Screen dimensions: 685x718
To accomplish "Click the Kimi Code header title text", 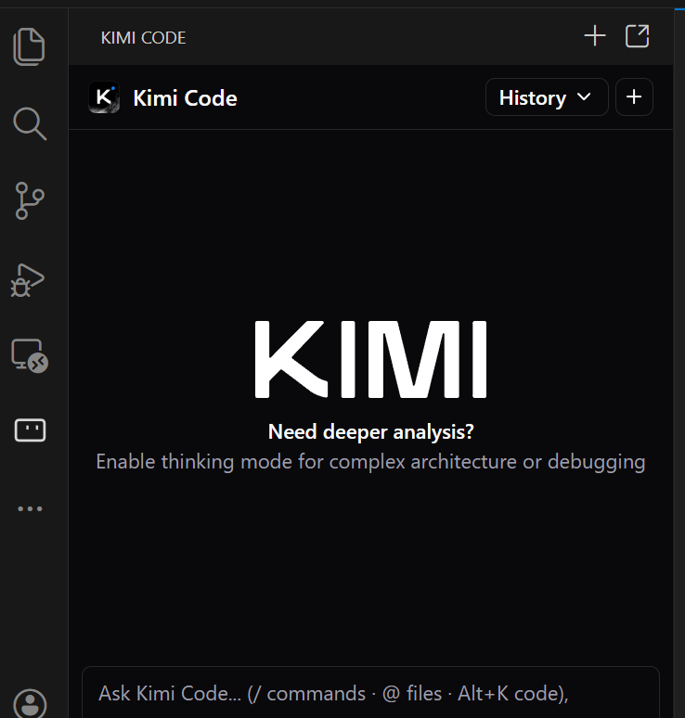I will (185, 98).
